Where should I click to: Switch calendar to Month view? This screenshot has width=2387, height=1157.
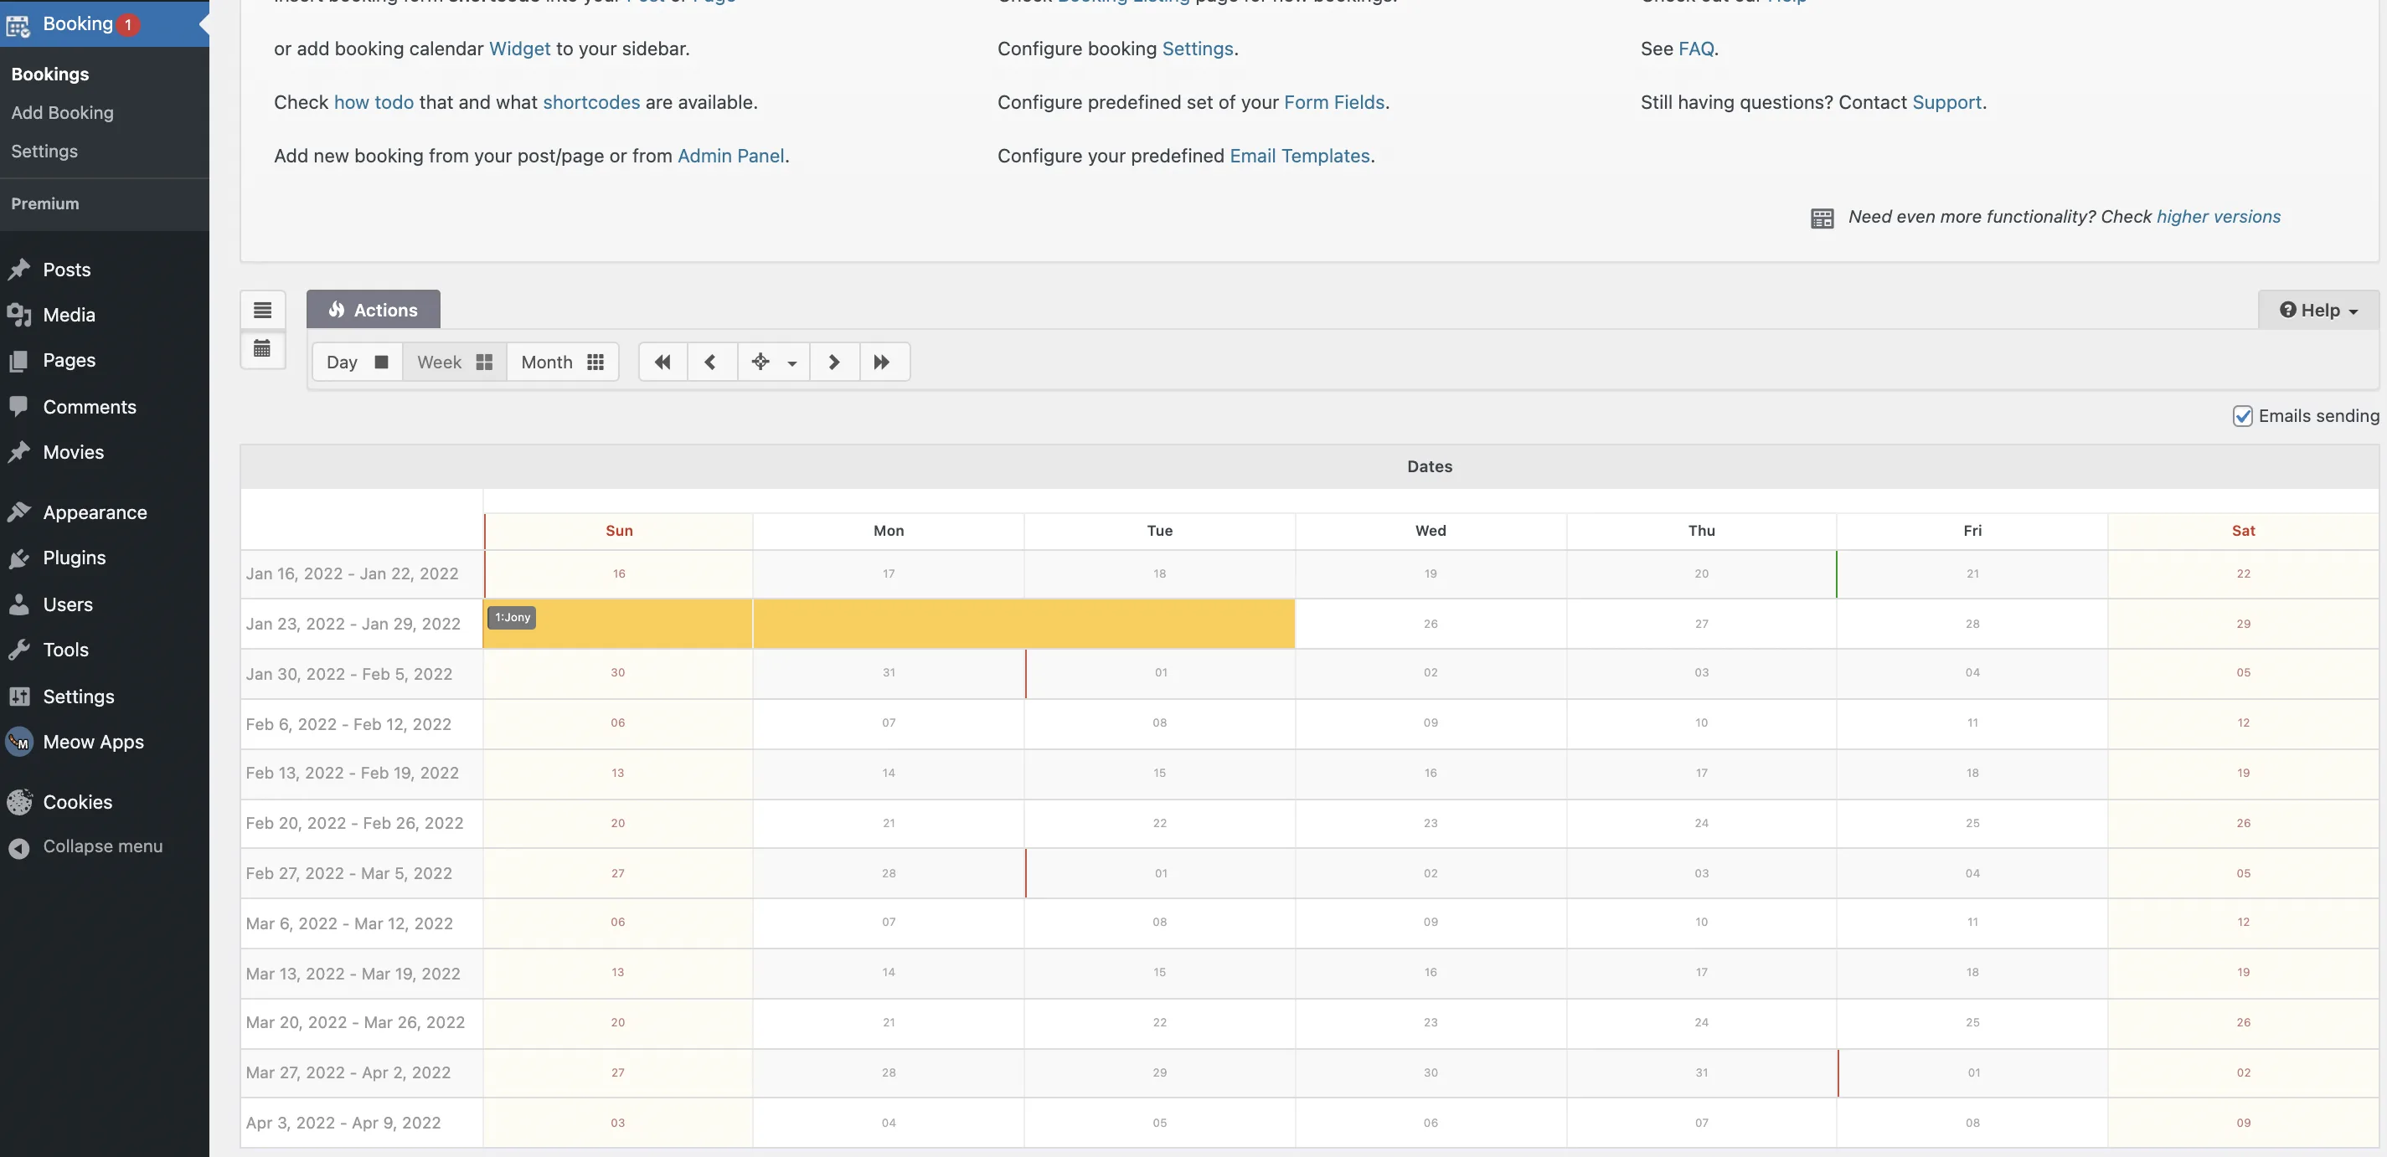[561, 363]
